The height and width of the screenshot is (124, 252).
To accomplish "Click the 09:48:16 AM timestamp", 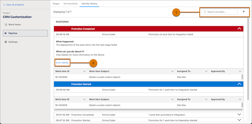I will [x=62, y=34].
